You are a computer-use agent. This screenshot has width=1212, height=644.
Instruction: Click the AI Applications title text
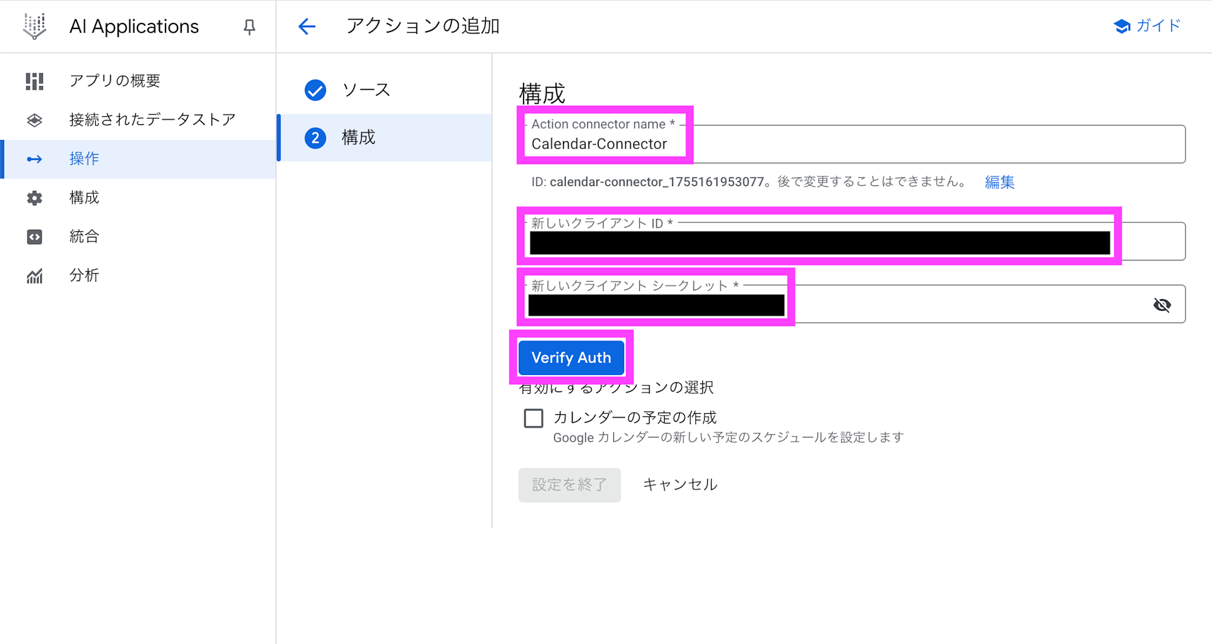(134, 27)
